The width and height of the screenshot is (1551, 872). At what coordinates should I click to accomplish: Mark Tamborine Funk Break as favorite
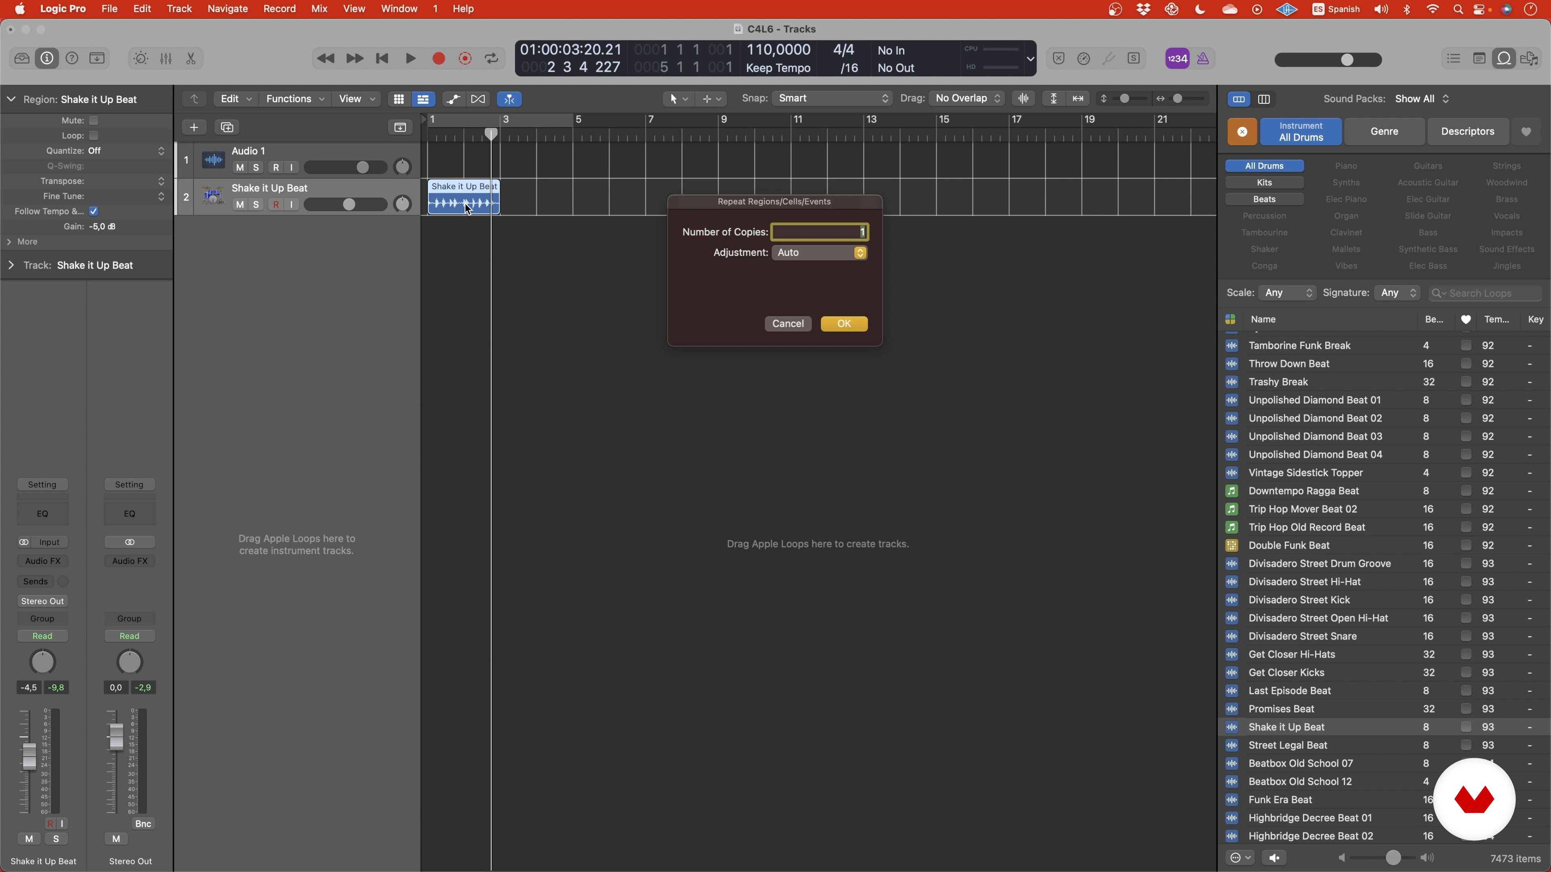(1466, 346)
